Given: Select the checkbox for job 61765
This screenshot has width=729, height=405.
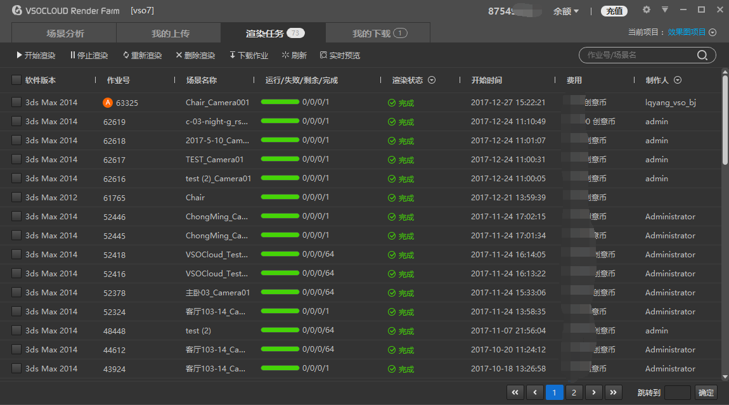Looking at the screenshot, I should click(x=16, y=197).
